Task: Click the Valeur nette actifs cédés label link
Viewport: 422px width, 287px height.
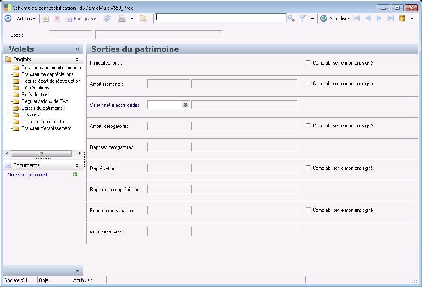Action: coord(116,105)
